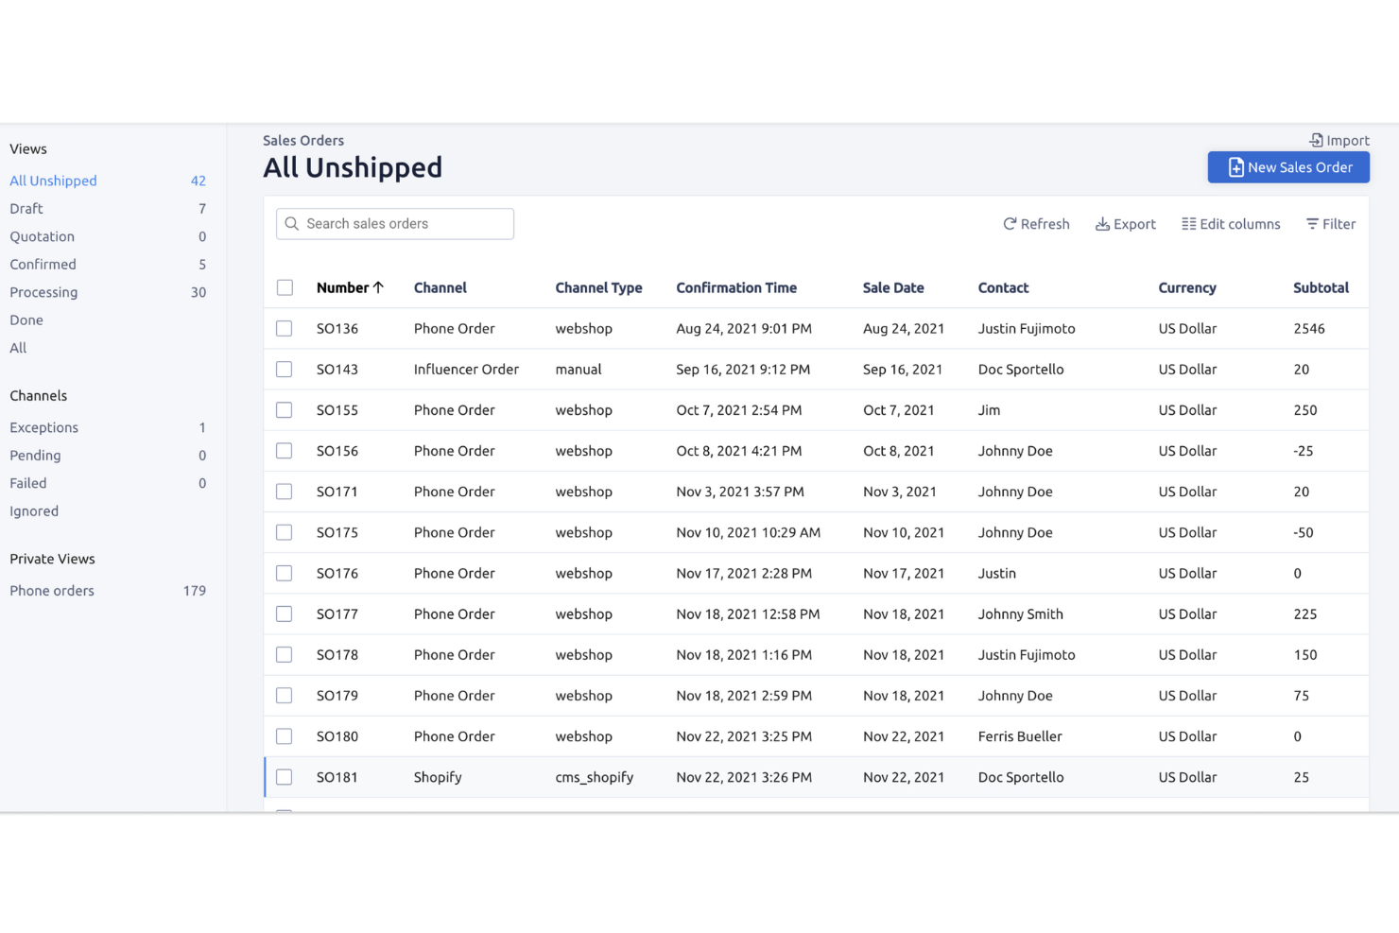Click the New Sales Order document icon
The width and height of the screenshot is (1399, 933).
click(1235, 167)
